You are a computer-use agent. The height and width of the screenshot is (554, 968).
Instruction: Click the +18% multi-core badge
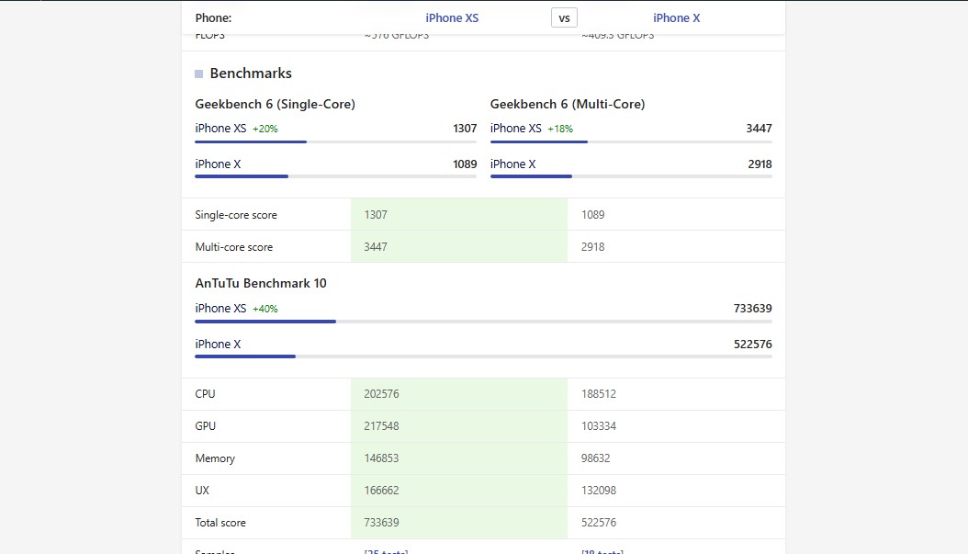coord(560,129)
